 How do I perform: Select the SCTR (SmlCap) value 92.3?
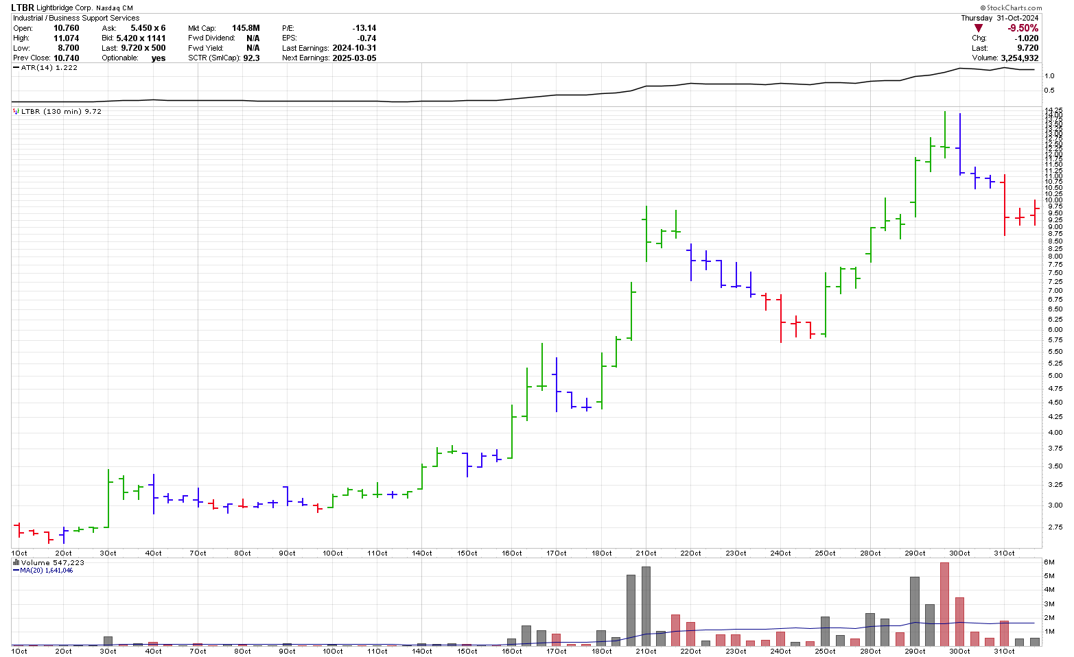[251, 58]
